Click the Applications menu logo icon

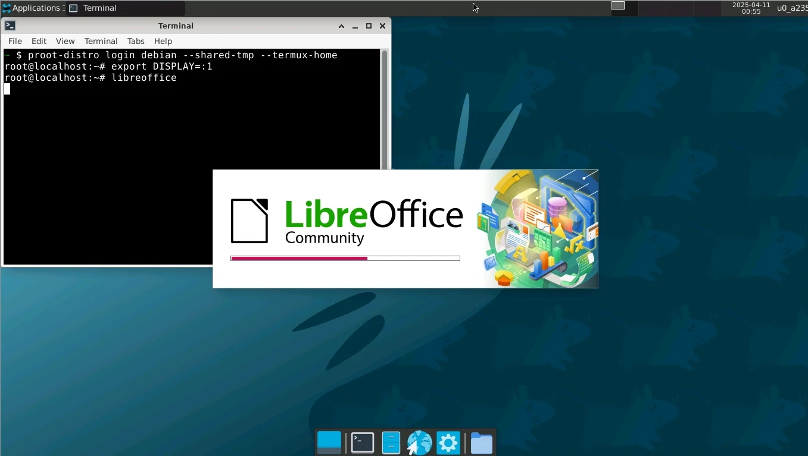7,8
